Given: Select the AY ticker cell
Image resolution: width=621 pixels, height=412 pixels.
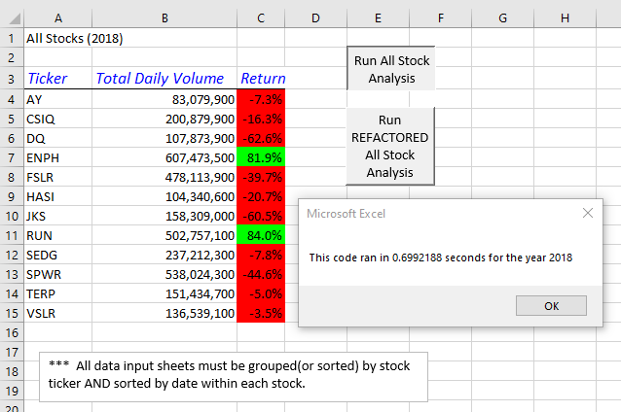Looking at the screenshot, I should tap(57, 99).
